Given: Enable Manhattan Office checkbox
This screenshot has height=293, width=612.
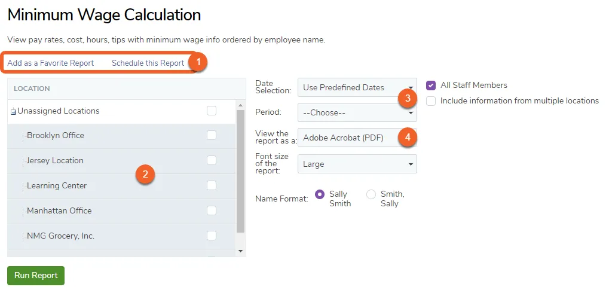Looking at the screenshot, I should [212, 210].
